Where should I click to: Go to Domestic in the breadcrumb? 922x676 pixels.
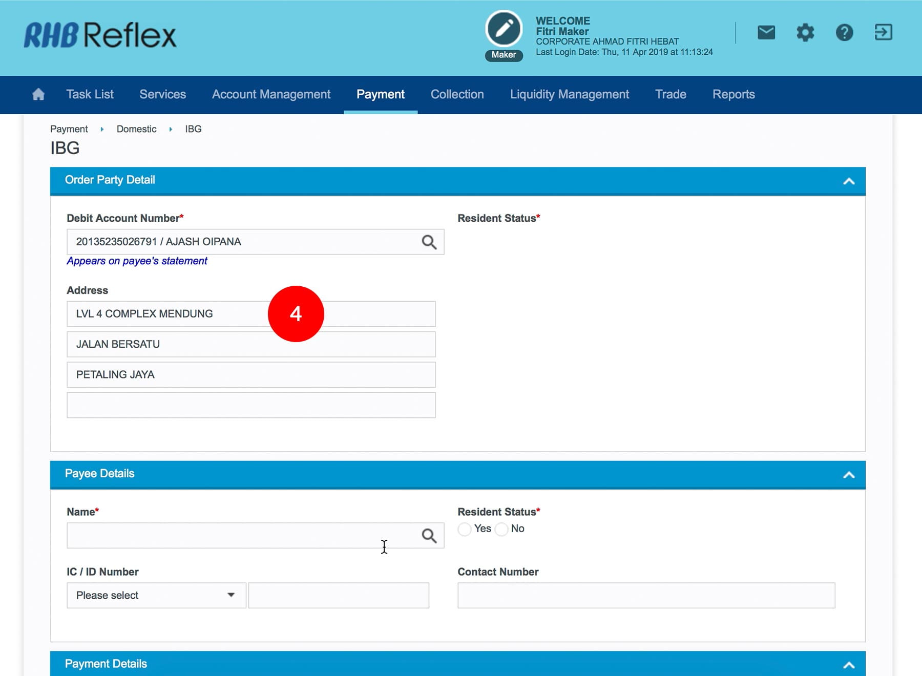(x=136, y=129)
